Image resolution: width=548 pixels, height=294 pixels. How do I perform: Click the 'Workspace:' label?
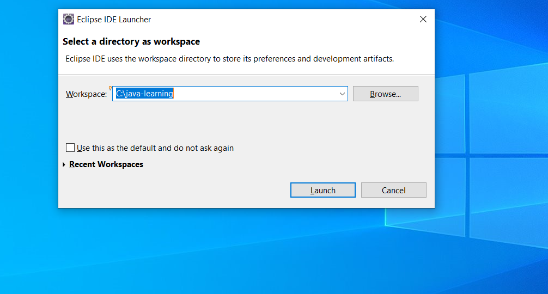86,94
